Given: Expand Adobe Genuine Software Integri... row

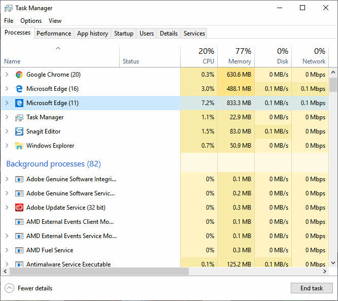Looking at the screenshot, I should click(7, 179).
